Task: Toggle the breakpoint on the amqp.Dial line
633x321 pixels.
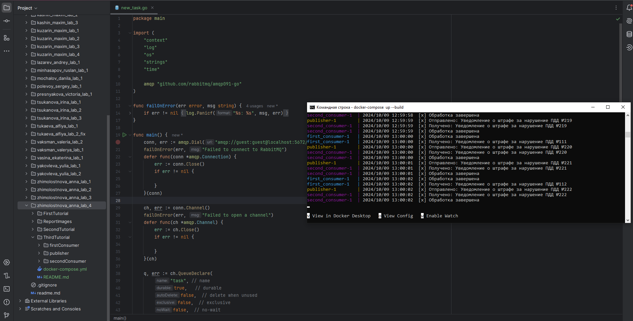Action: click(118, 142)
